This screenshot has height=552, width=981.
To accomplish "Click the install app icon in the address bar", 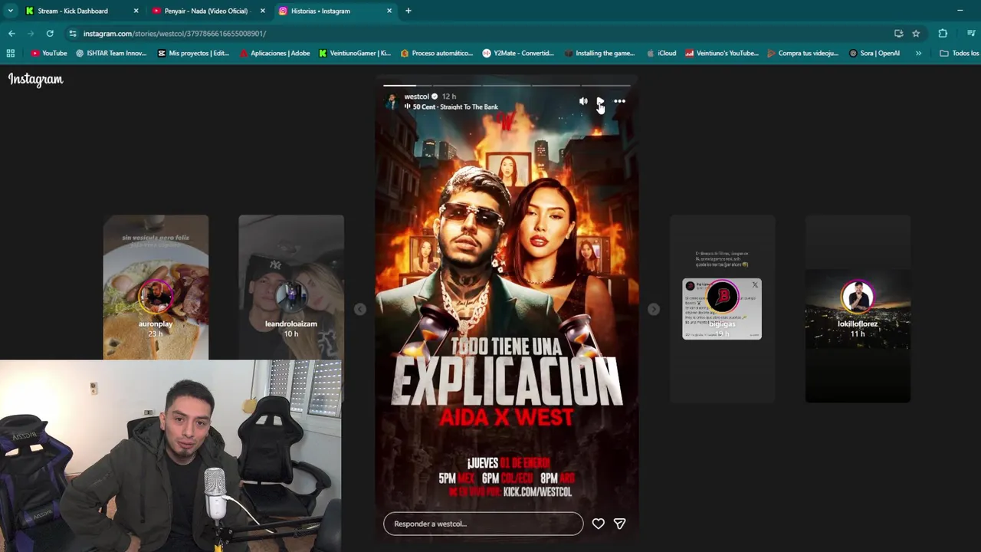I will click(899, 34).
